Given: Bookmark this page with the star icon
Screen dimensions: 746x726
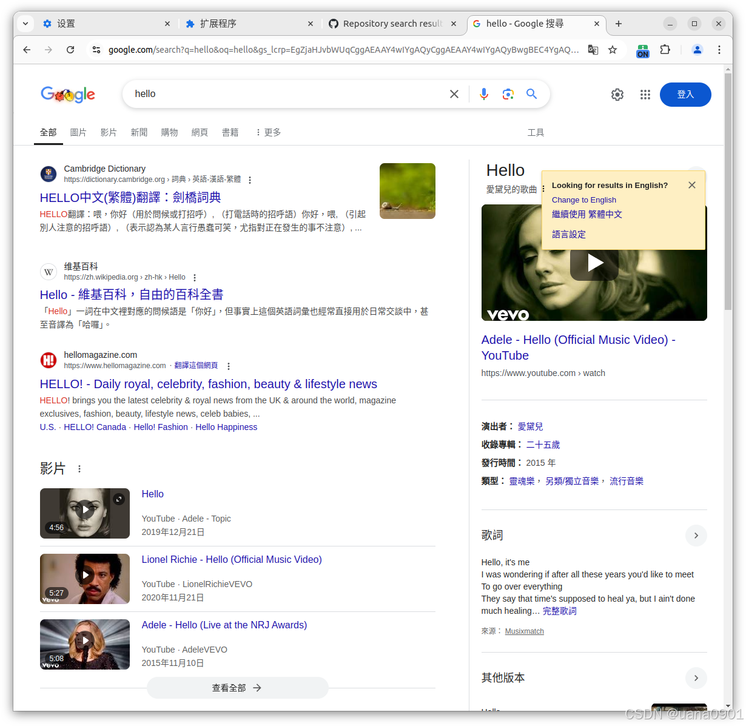Looking at the screenshot, I should (613, 50).
